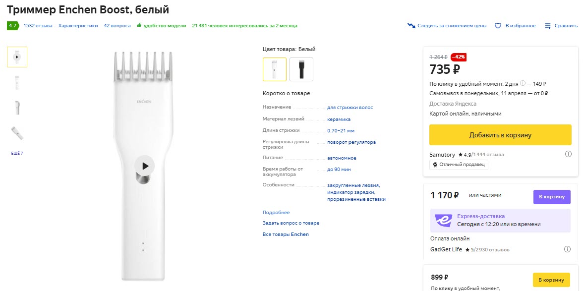Click the delivery info icon near 2 дня
Screen dimensions: 583x291
tap(523, 83)
